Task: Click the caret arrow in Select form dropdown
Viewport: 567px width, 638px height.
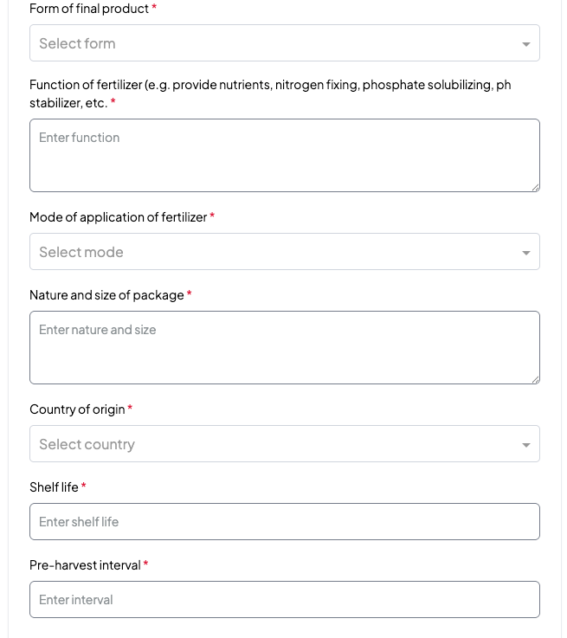Action: pyautogui.click(x=526, y=44)
